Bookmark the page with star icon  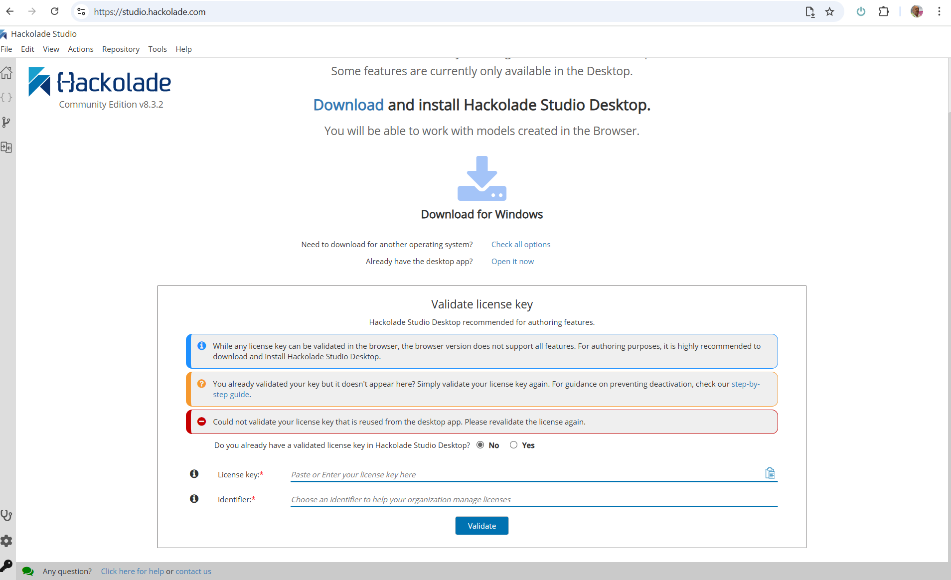point(829,11)
